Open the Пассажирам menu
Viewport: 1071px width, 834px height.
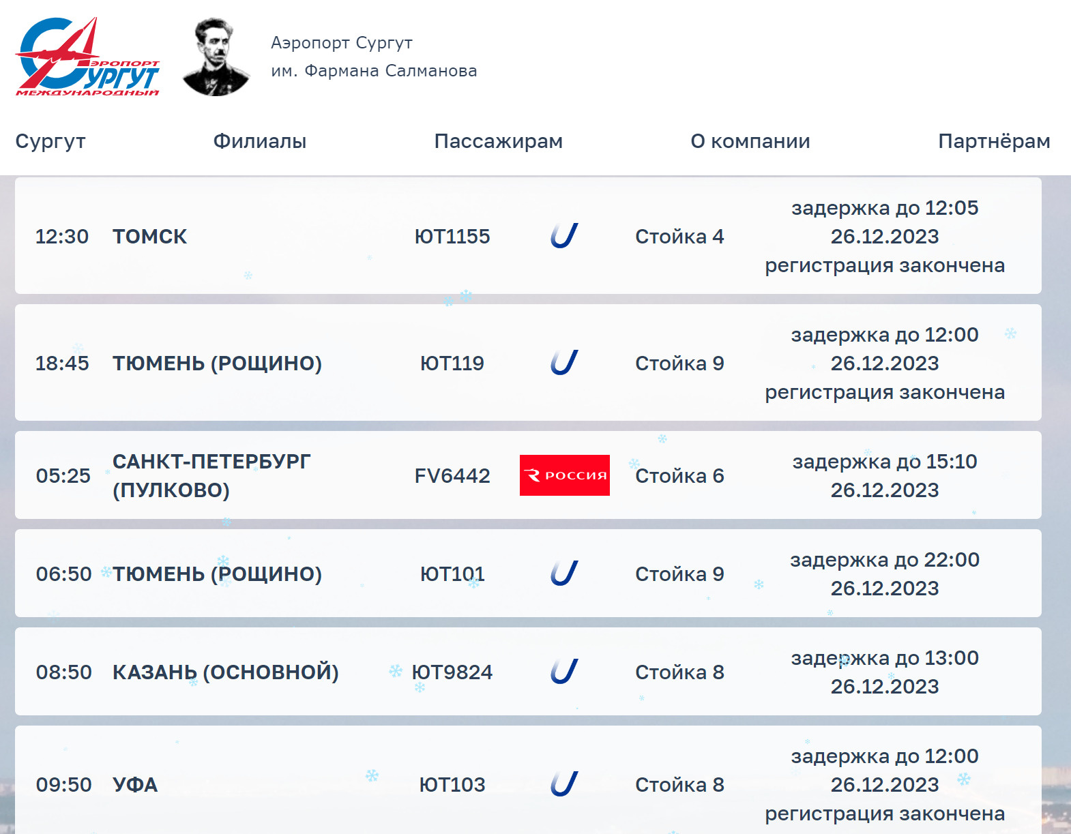pyautogui.click(x=498, y=141)
